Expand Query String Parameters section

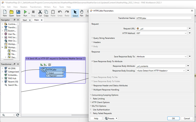pyautogui.click(x=92, y=38)
